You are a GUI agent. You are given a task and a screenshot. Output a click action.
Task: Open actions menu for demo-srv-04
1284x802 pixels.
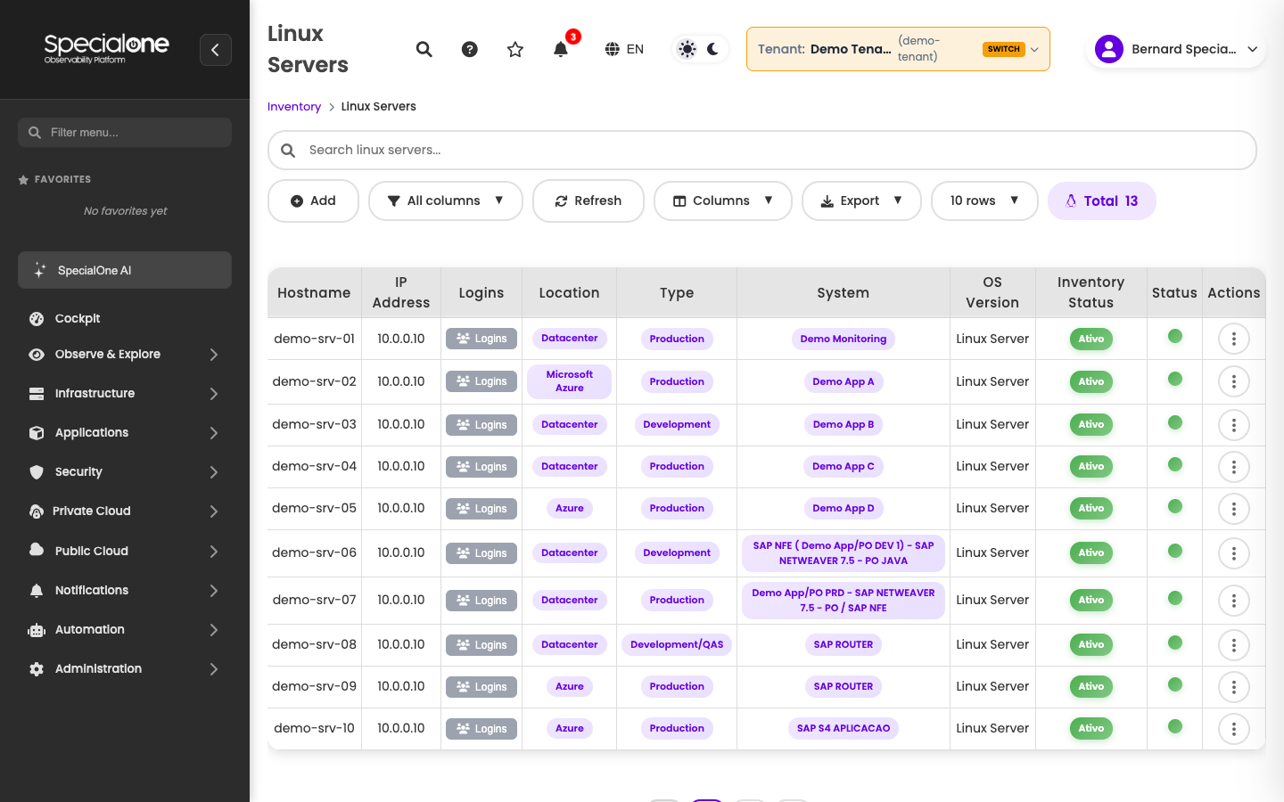pyautogui.click(x=1234, y=467)
